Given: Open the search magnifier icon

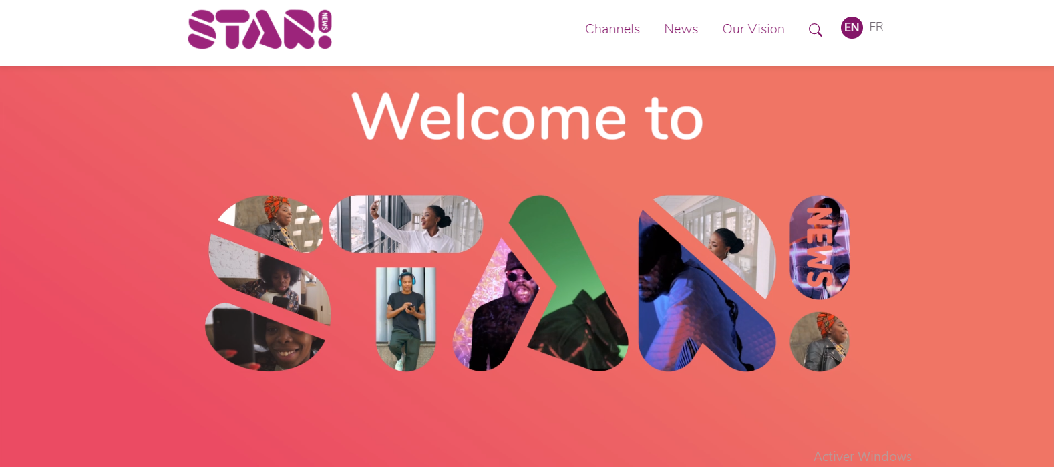Looking at the screenshot, I should click(x=815, y=30).
